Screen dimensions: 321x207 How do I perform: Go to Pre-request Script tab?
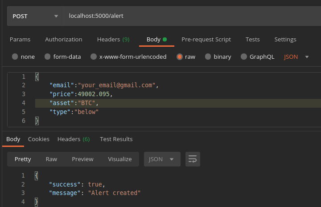click(x=206, y=39)
